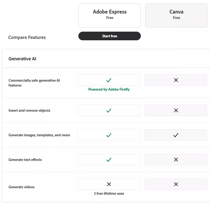210x205 pixels.
Task: Click "Commercially safe generative AI features" label
Action: point(34,83)
